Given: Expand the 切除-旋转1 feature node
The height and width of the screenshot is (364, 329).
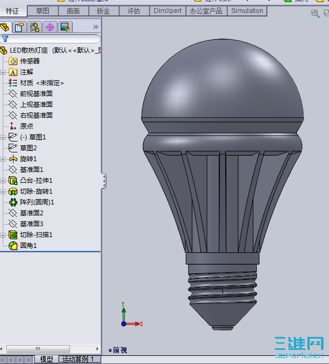Looking at the screenshot, I should click(3, 191).
